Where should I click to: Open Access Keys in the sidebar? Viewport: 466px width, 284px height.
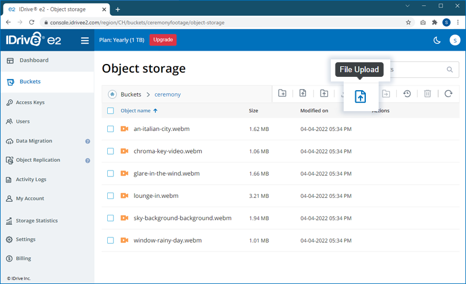(x=30, y=102)
